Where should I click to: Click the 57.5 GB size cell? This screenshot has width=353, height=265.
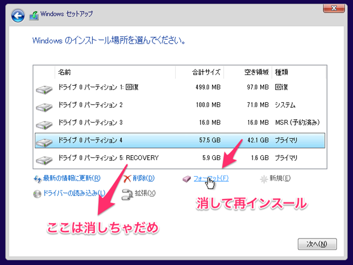click(210, 140)
